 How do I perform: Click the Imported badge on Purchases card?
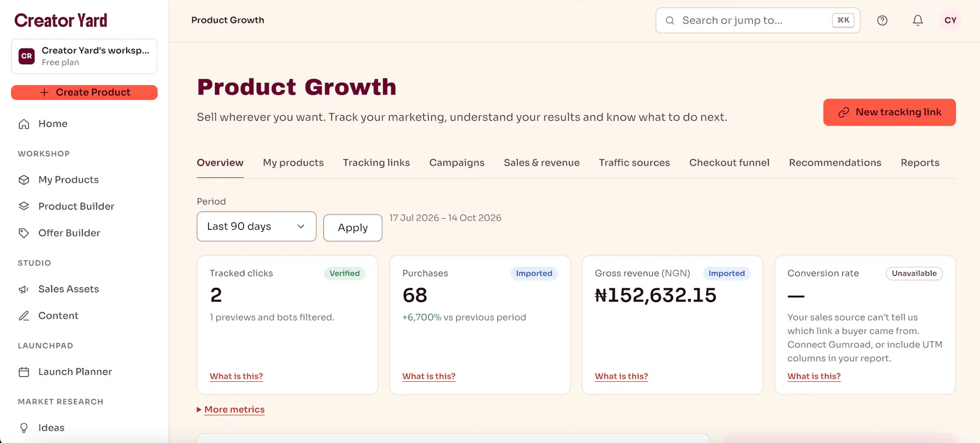pos(534,273)
